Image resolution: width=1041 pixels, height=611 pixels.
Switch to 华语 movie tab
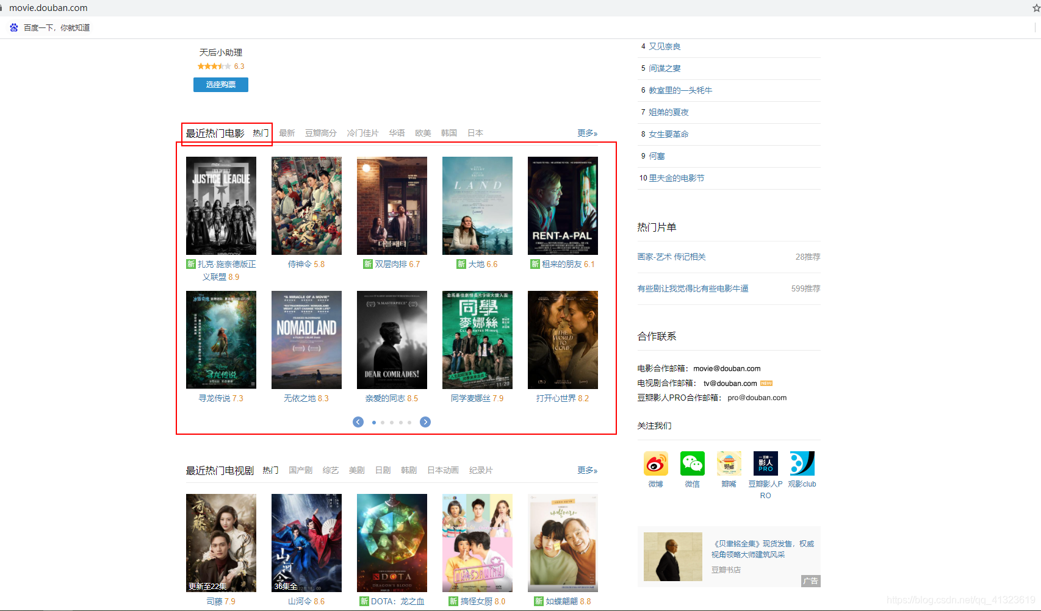(397, 133)
